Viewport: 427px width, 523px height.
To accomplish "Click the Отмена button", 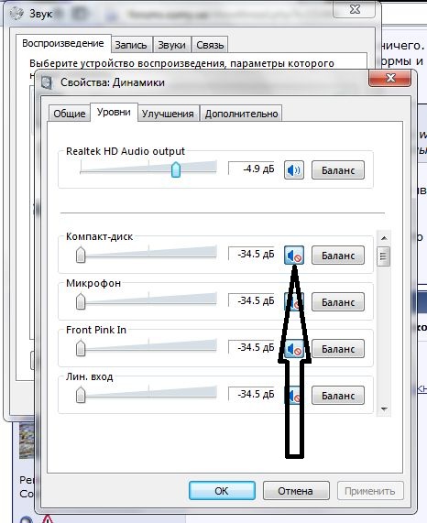I will click(x=296, y=491).
